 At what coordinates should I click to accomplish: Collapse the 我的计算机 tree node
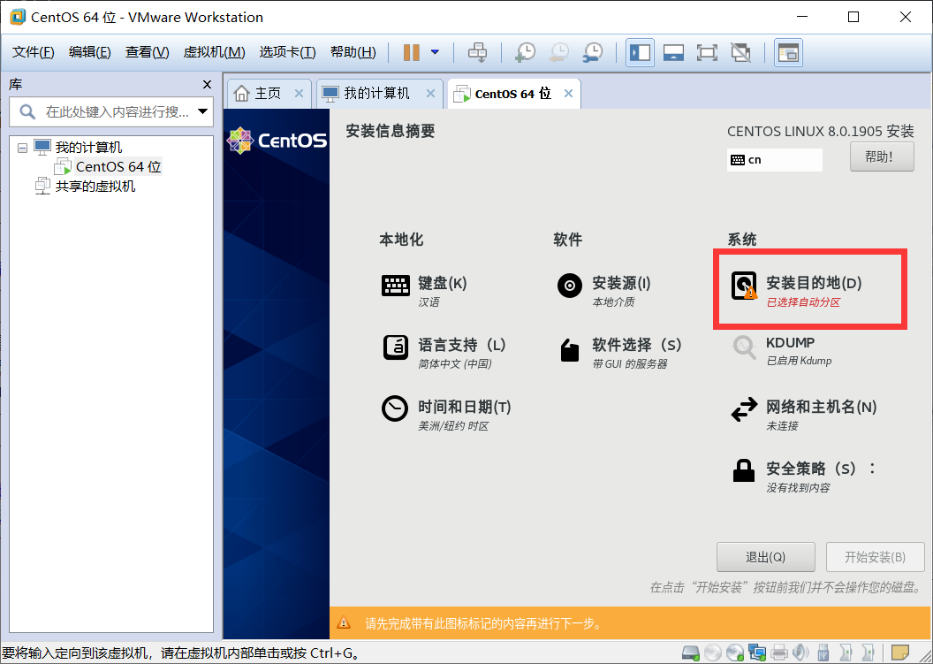coord(23,147)
